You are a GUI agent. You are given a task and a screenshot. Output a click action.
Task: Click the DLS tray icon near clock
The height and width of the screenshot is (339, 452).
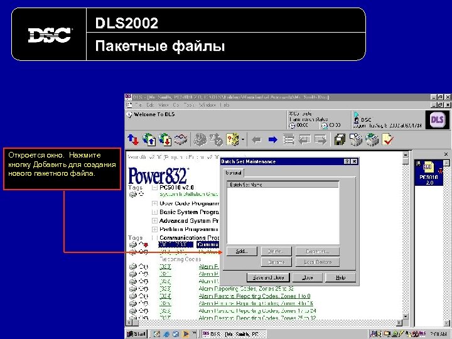pyautogui.click(x=422, y=334)
